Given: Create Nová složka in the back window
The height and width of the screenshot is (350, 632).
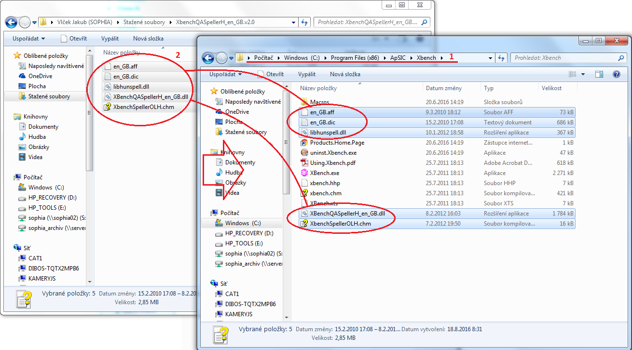Looking at the screenshot, I should pos(148,39).
